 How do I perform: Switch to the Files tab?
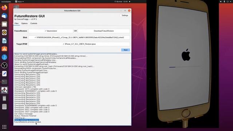(x=16, y=23)
